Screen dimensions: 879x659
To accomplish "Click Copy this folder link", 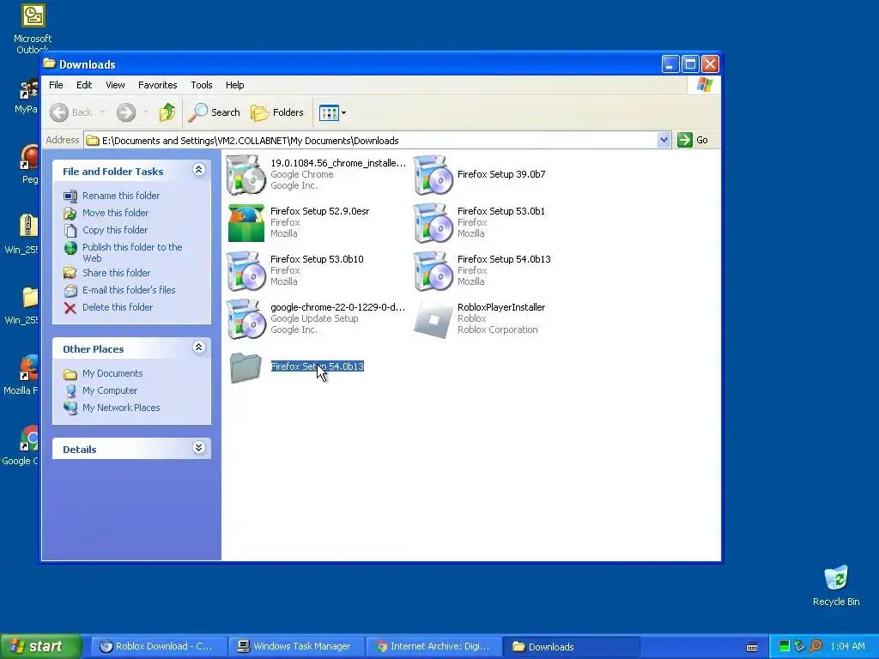I will 115,230.
